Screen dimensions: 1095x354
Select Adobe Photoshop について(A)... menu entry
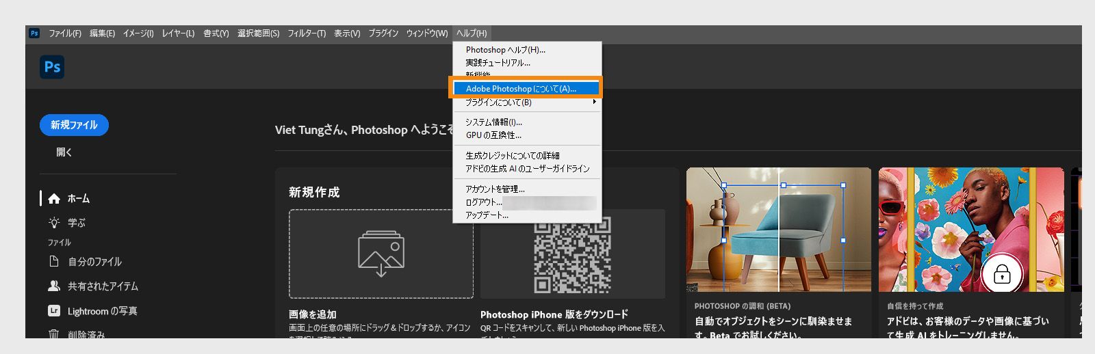pos(527,89)
